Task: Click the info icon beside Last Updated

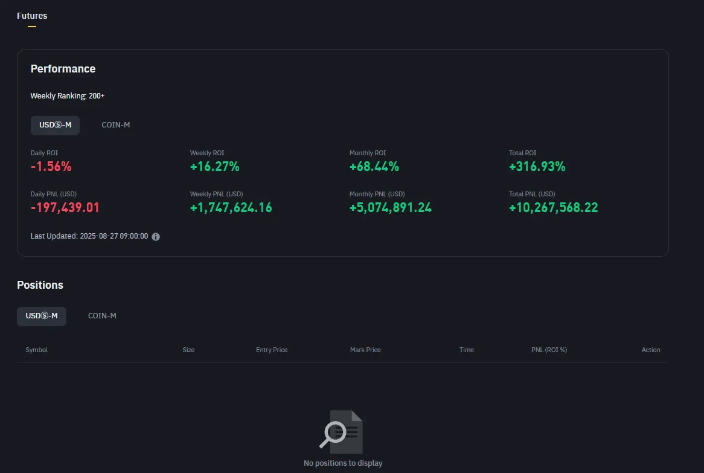Action: pyautogui.click(x=156, y=237)
